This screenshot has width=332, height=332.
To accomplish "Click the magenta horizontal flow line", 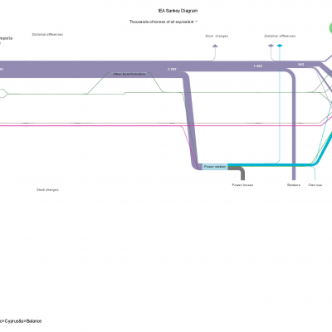I will [x=110, y=125].
